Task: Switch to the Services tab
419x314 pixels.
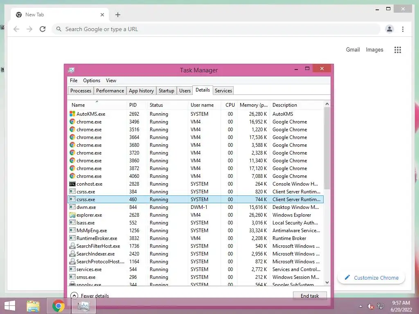Action: pos(223,90)
